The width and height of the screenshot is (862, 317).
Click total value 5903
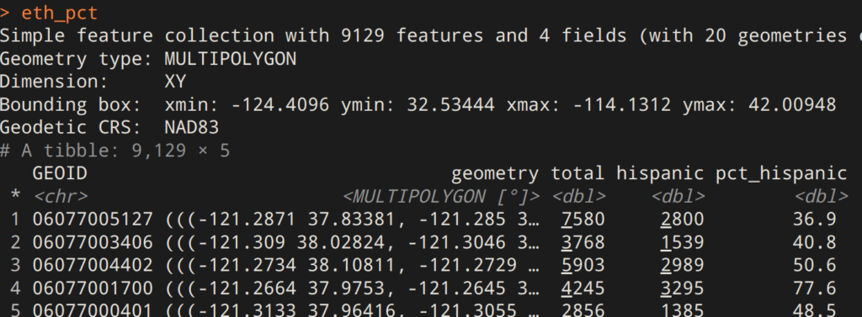tap(583, 266)
